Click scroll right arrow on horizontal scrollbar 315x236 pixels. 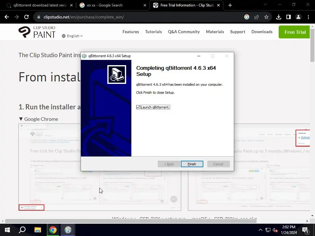pyautogui.click(x=307, y=221)
